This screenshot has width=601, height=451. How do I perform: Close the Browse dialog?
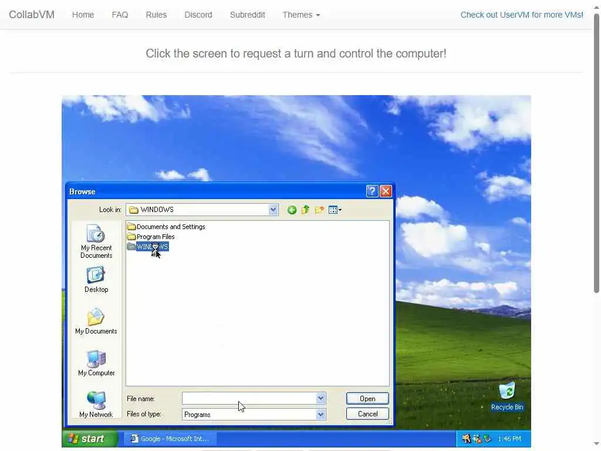click(386, 191)
